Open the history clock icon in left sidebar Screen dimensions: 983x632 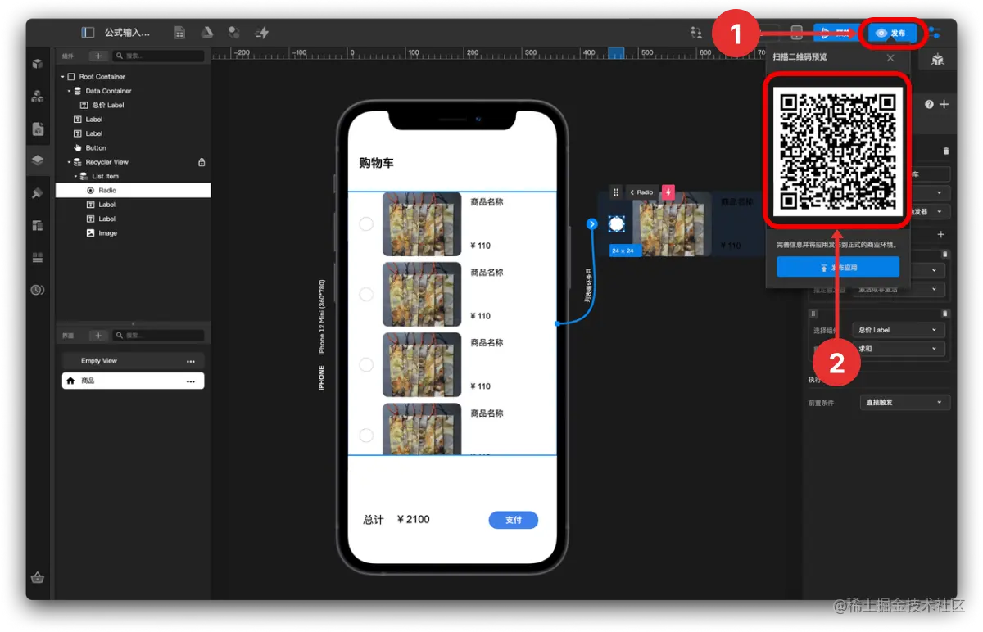[x=37, y=290]
